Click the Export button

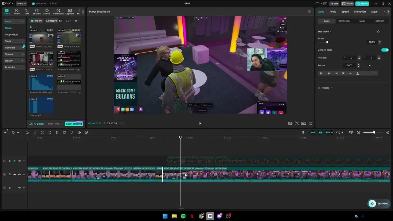coord(362,4)
